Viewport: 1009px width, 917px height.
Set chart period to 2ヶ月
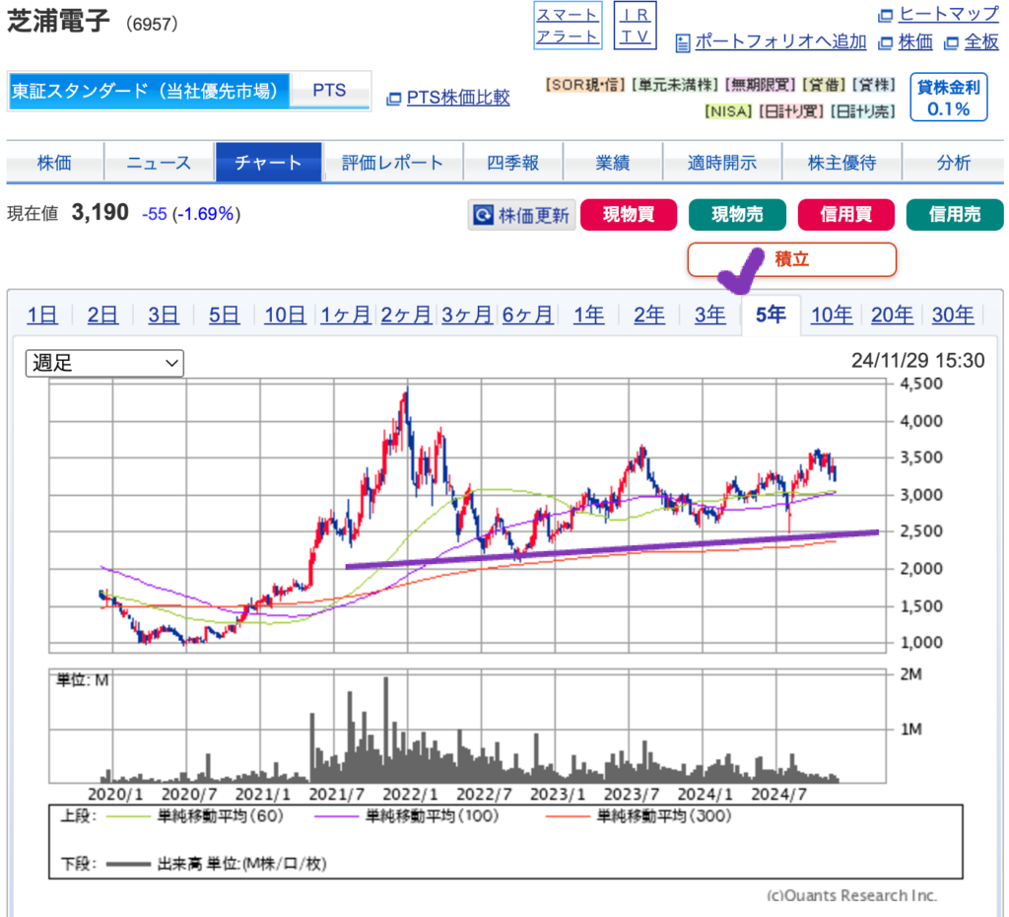point(406,315)
